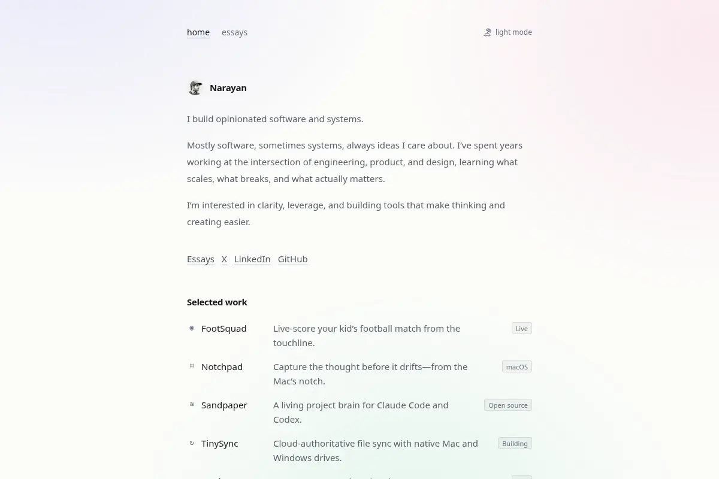Switch to the essays nav tab
This screenshot has width=719, height=479.
[234, 32]
